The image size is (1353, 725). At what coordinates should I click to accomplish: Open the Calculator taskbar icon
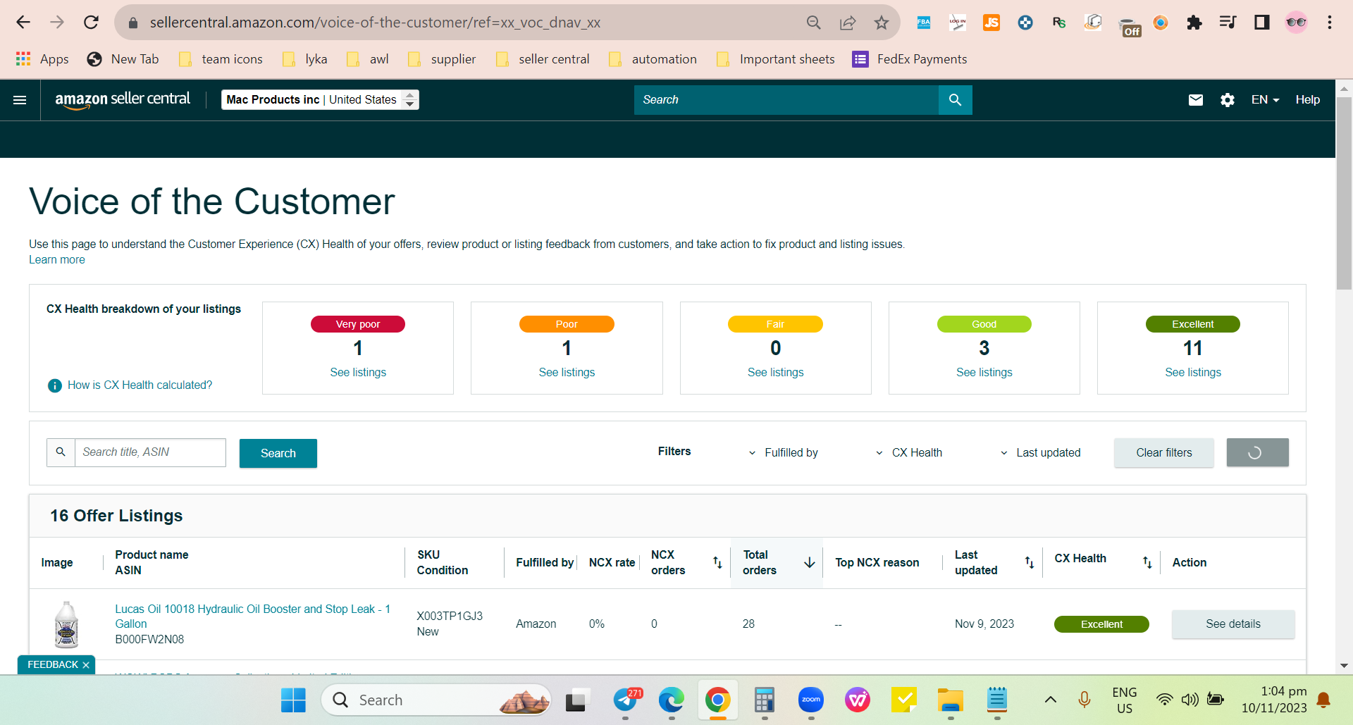pos(765,700)
